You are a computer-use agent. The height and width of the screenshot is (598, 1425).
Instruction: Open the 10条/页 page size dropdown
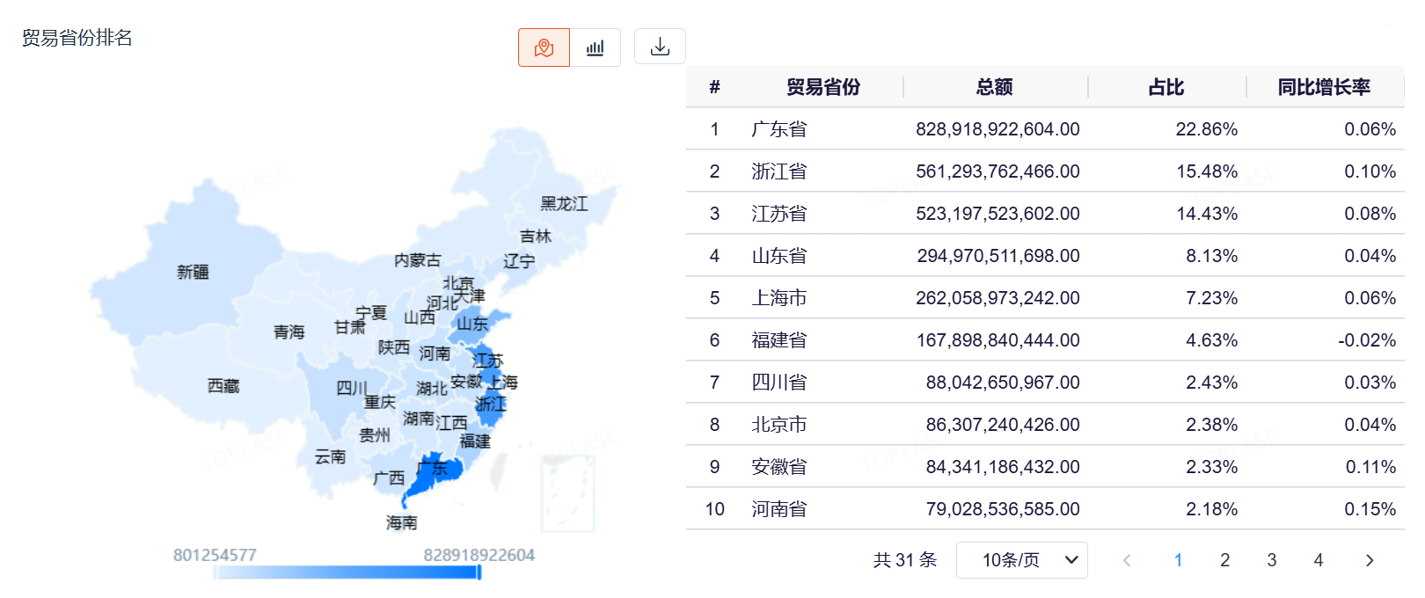1022,560
